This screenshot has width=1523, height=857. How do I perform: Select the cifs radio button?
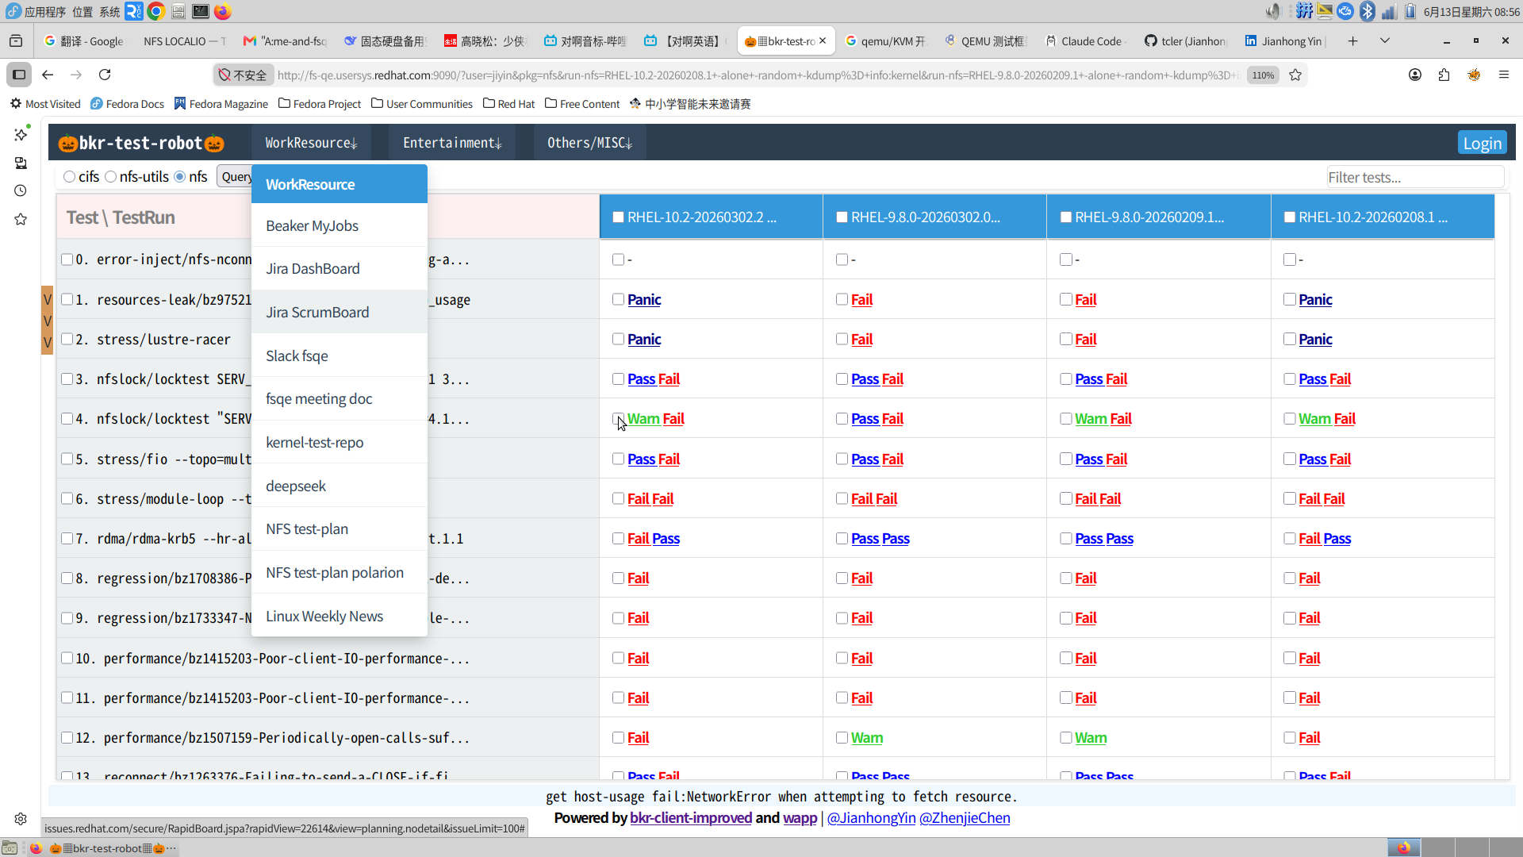pyautogui.click(x=70, y=177)
